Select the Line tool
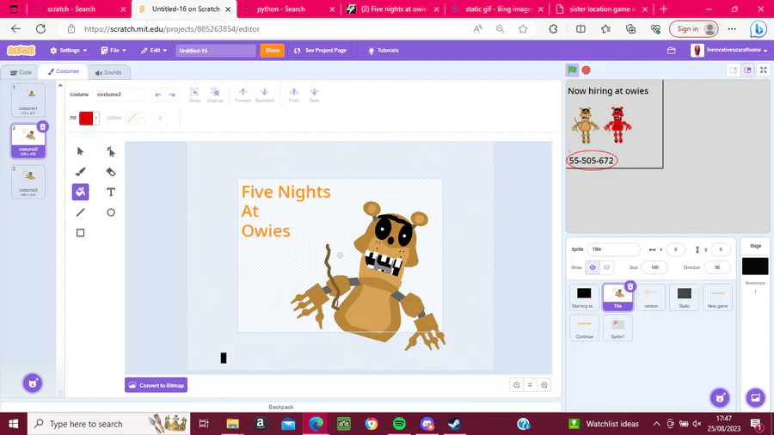 [81, 212]
